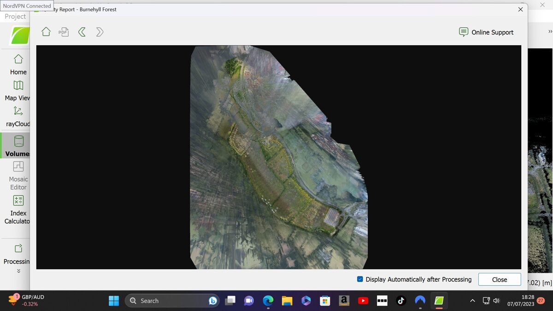Click the Windows taskbar Search box
This screenshot has width=553, height=311.
pos(166,301)
